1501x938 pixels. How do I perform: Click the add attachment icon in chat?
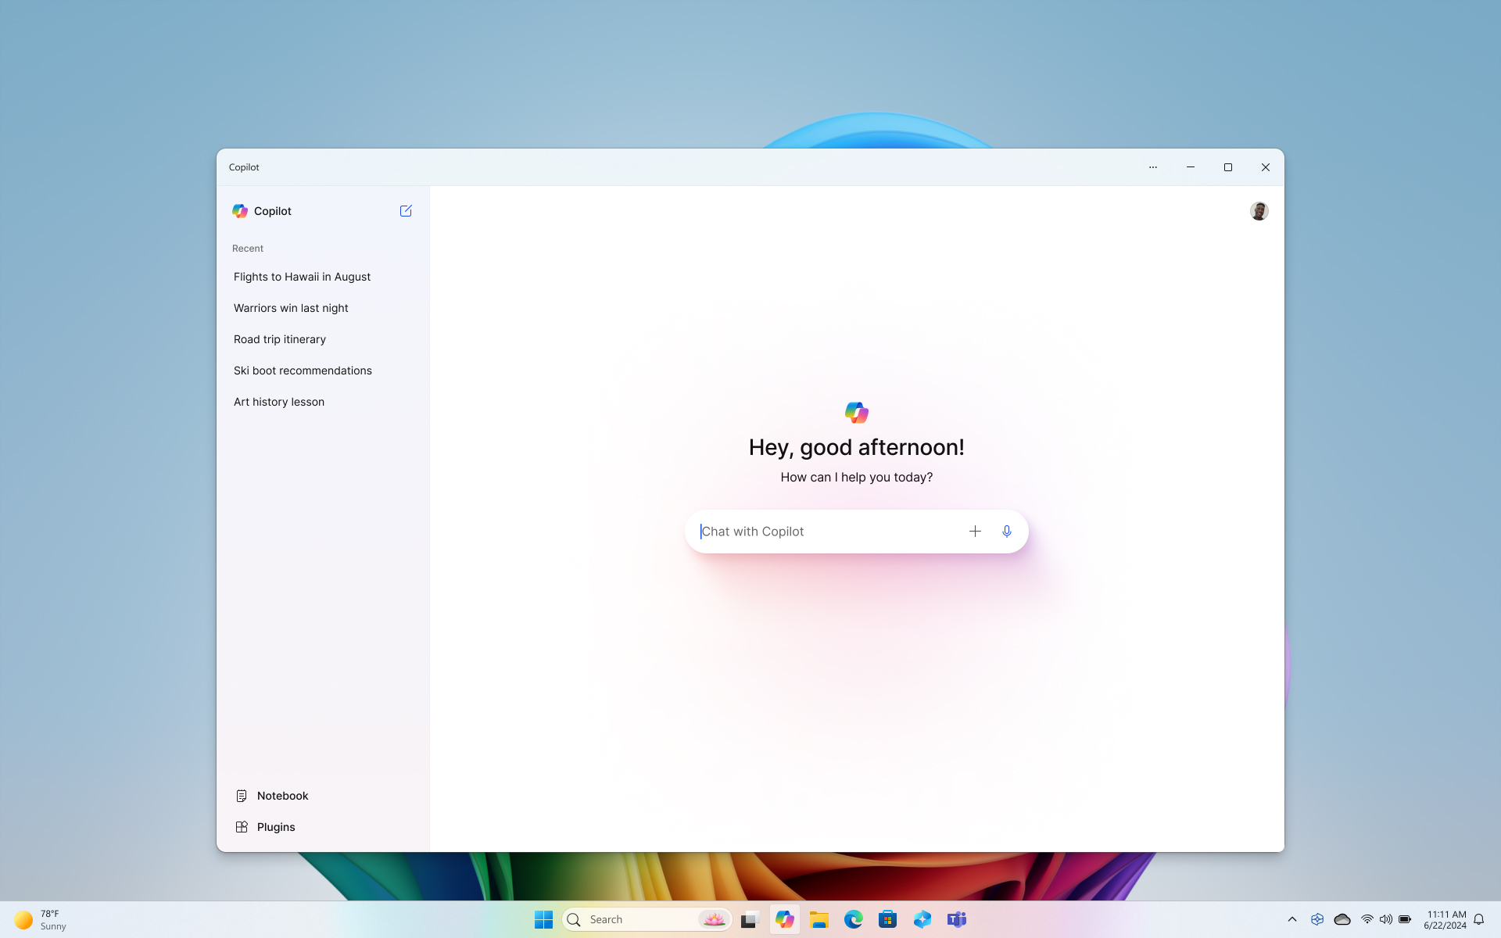pos(975,529)
